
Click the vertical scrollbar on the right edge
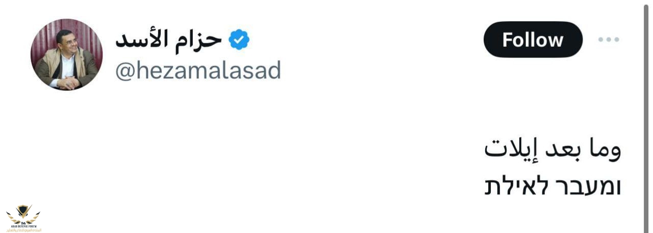point(648,116)
